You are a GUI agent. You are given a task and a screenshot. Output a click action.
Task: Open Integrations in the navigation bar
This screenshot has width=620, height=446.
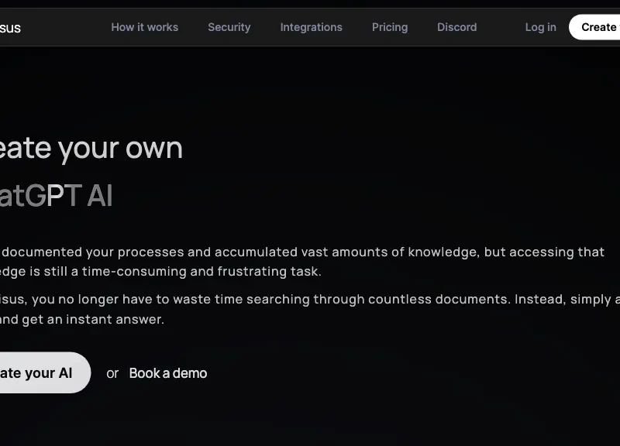(x=311, y=27)
